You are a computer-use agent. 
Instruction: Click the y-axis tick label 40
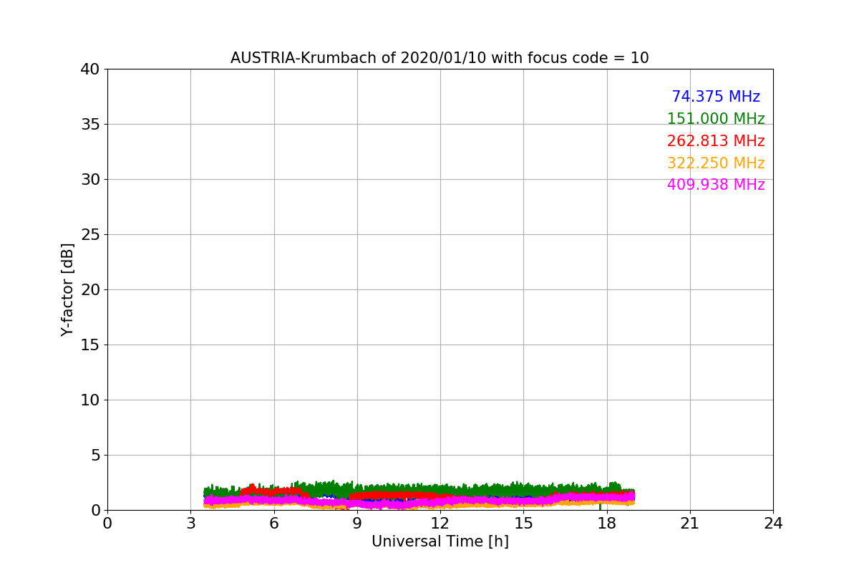[90, 69]
